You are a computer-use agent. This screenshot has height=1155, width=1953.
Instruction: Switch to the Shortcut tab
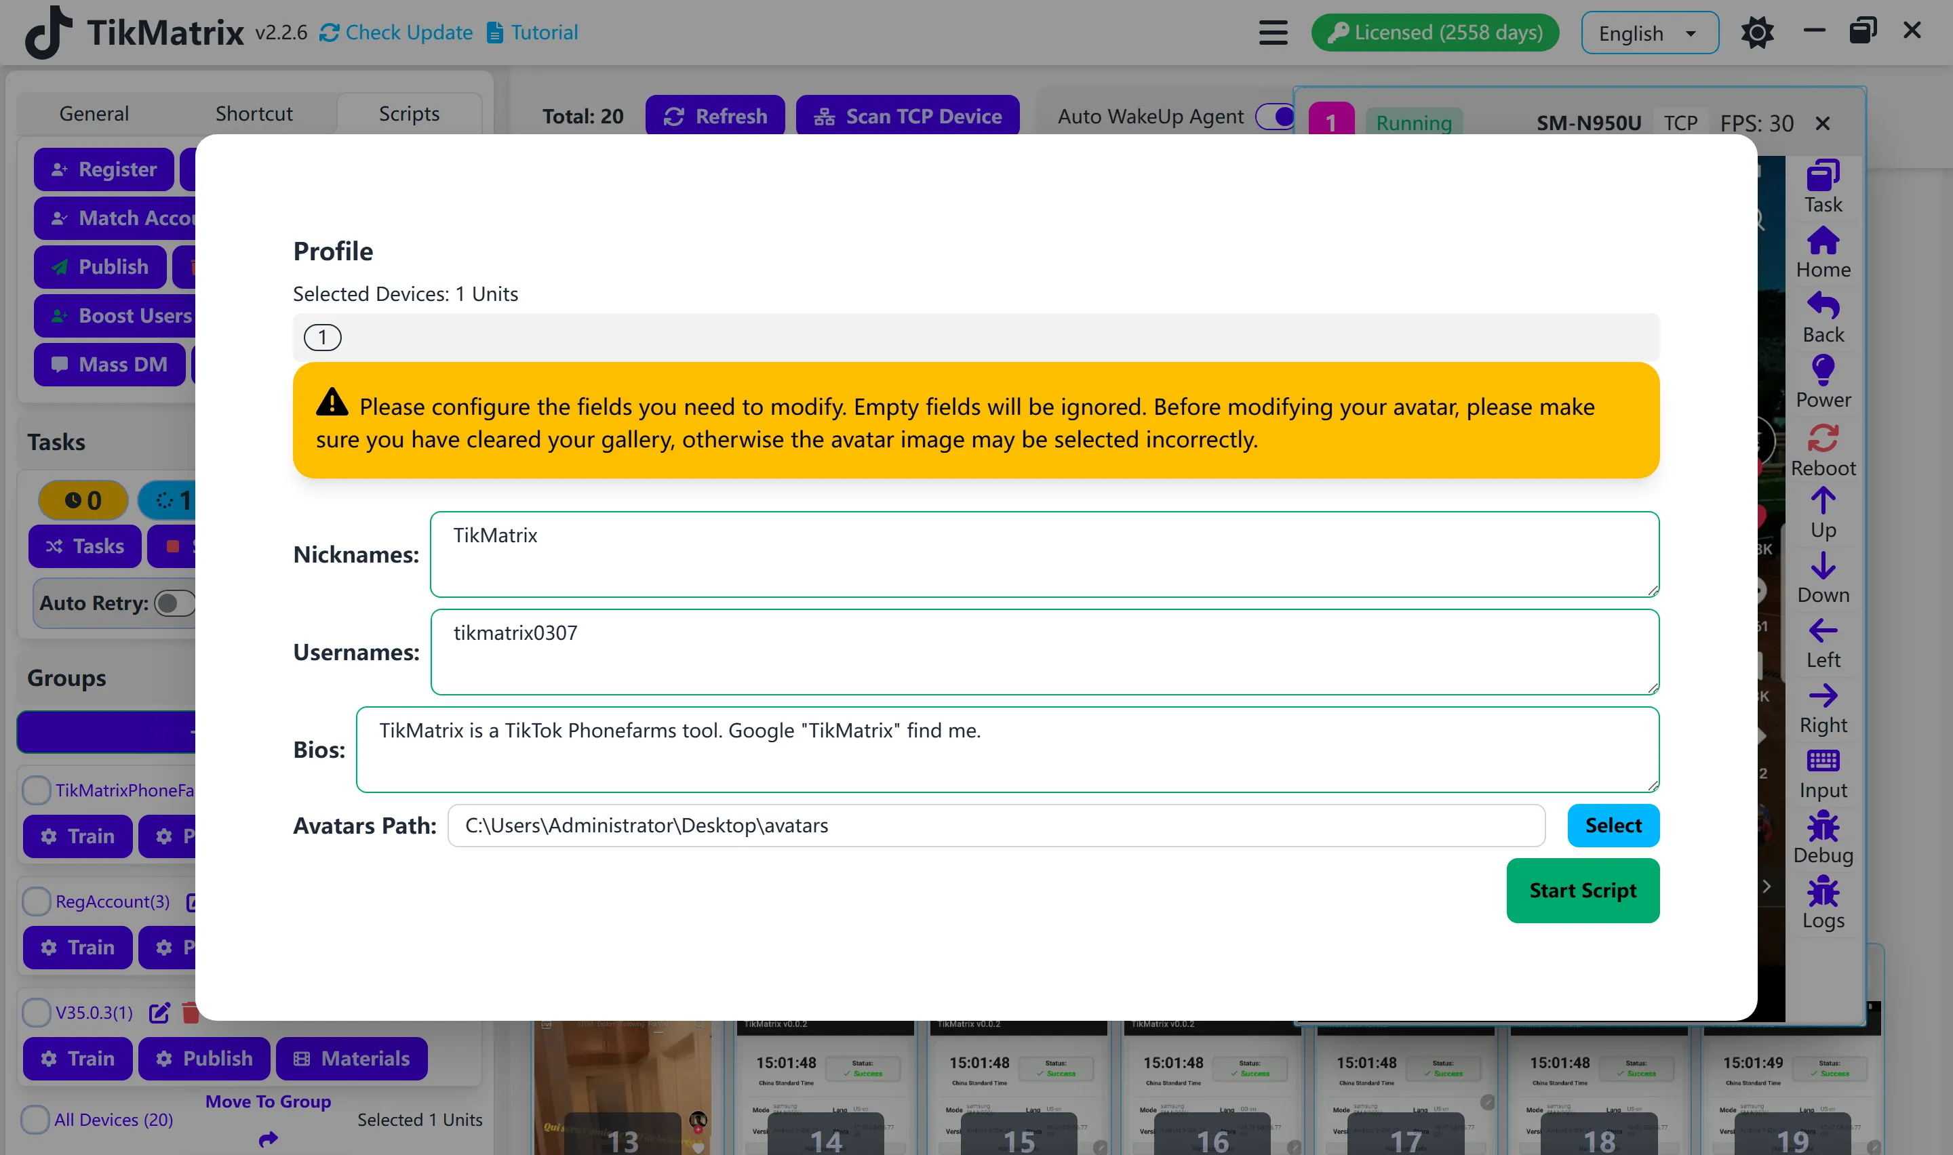click(254, 115)
